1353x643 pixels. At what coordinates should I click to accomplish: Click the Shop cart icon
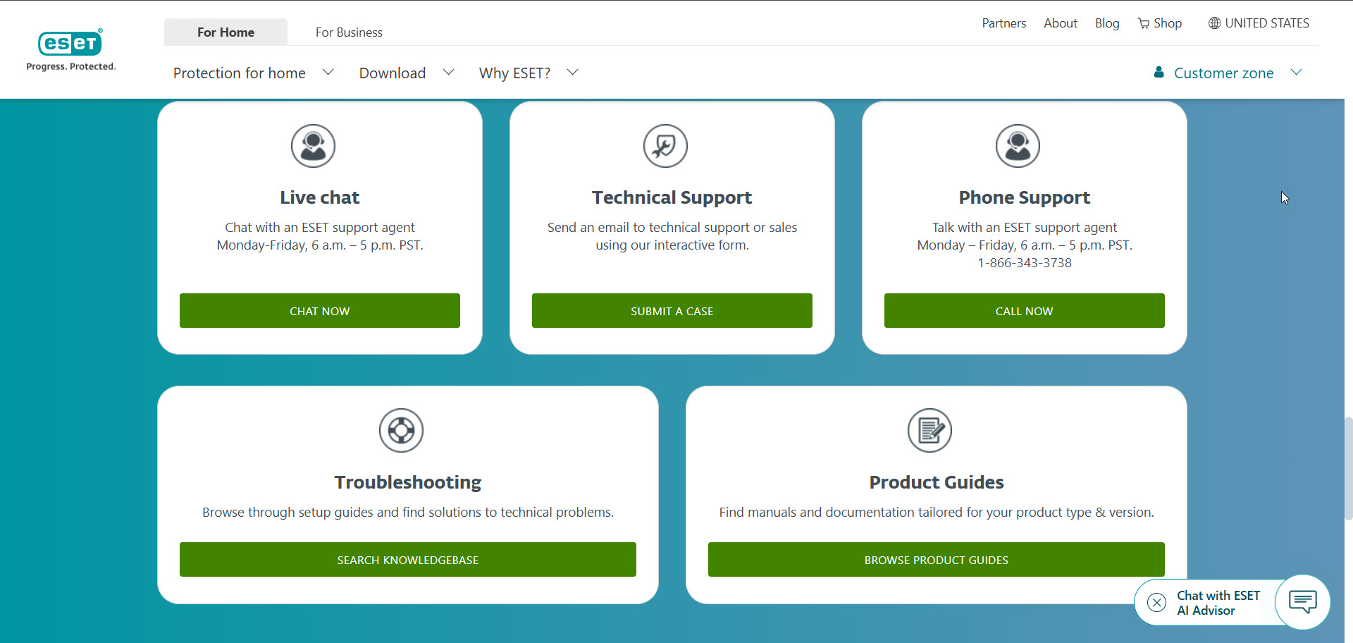pos(1144,23)
